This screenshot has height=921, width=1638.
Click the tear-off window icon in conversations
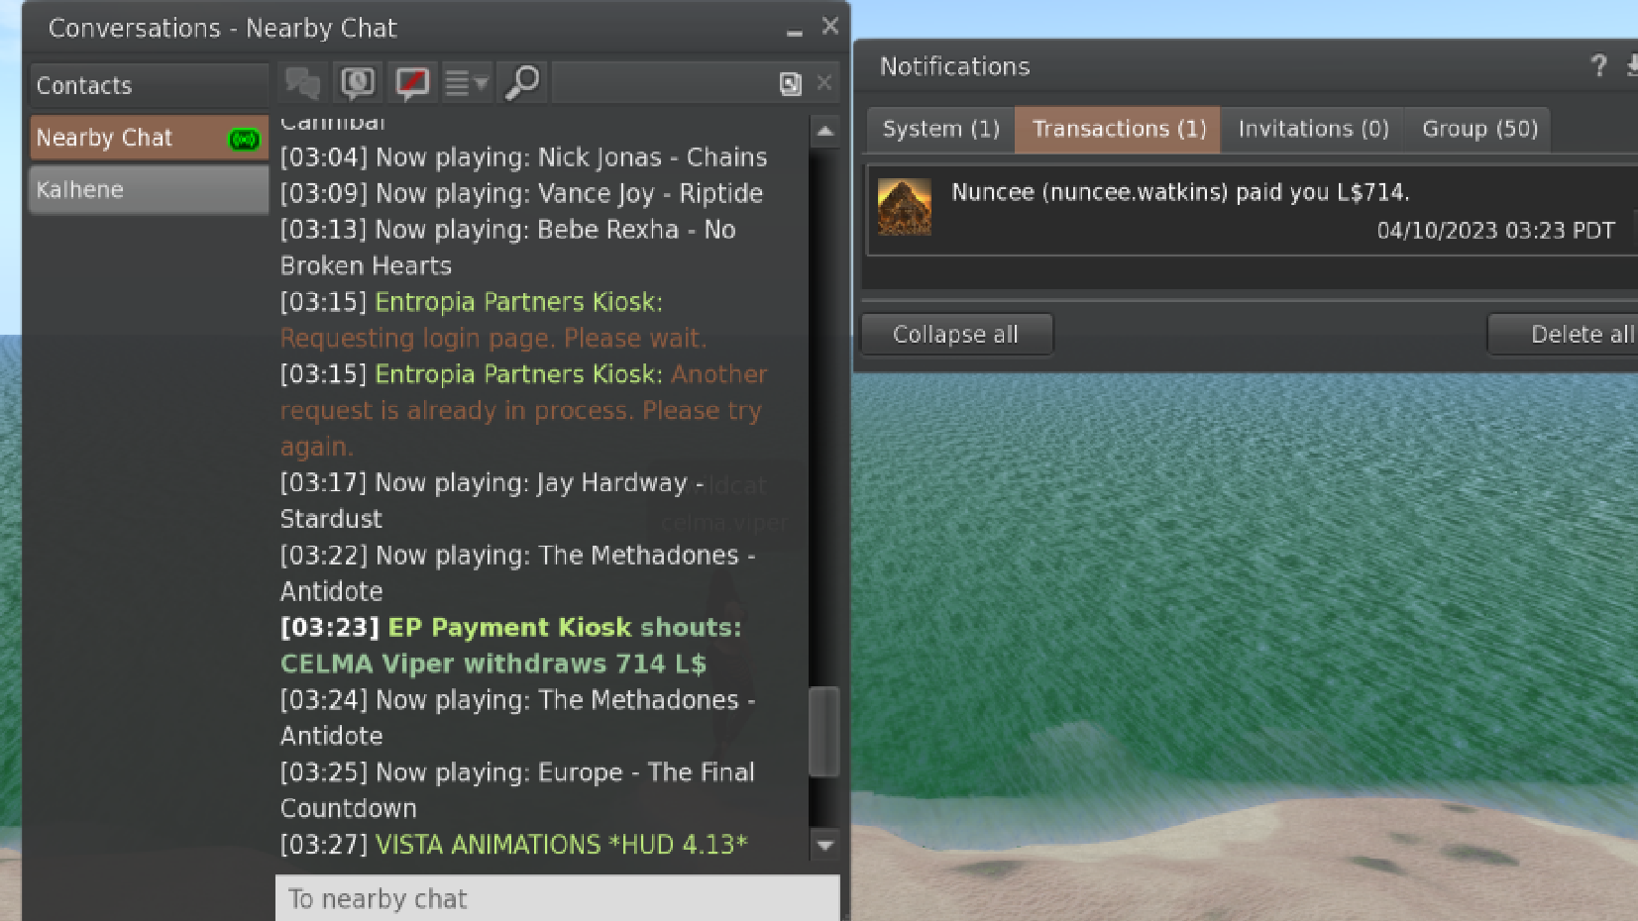tap(790, 84)
